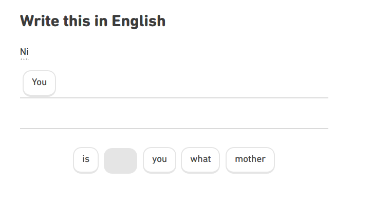Click the "Write this in English" heading
This screenshot has width=390, height=207.
(x=92, y=21)
